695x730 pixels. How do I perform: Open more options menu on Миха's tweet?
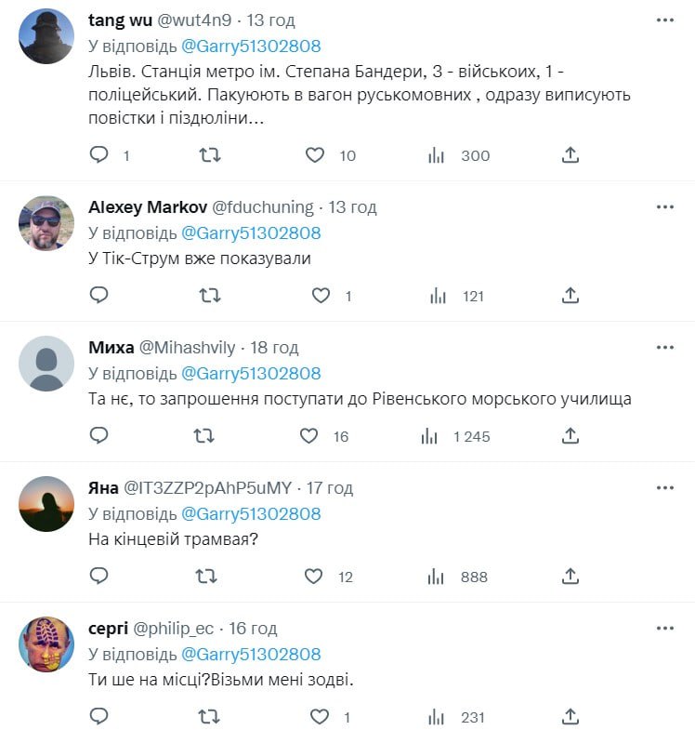coord(665,347)
